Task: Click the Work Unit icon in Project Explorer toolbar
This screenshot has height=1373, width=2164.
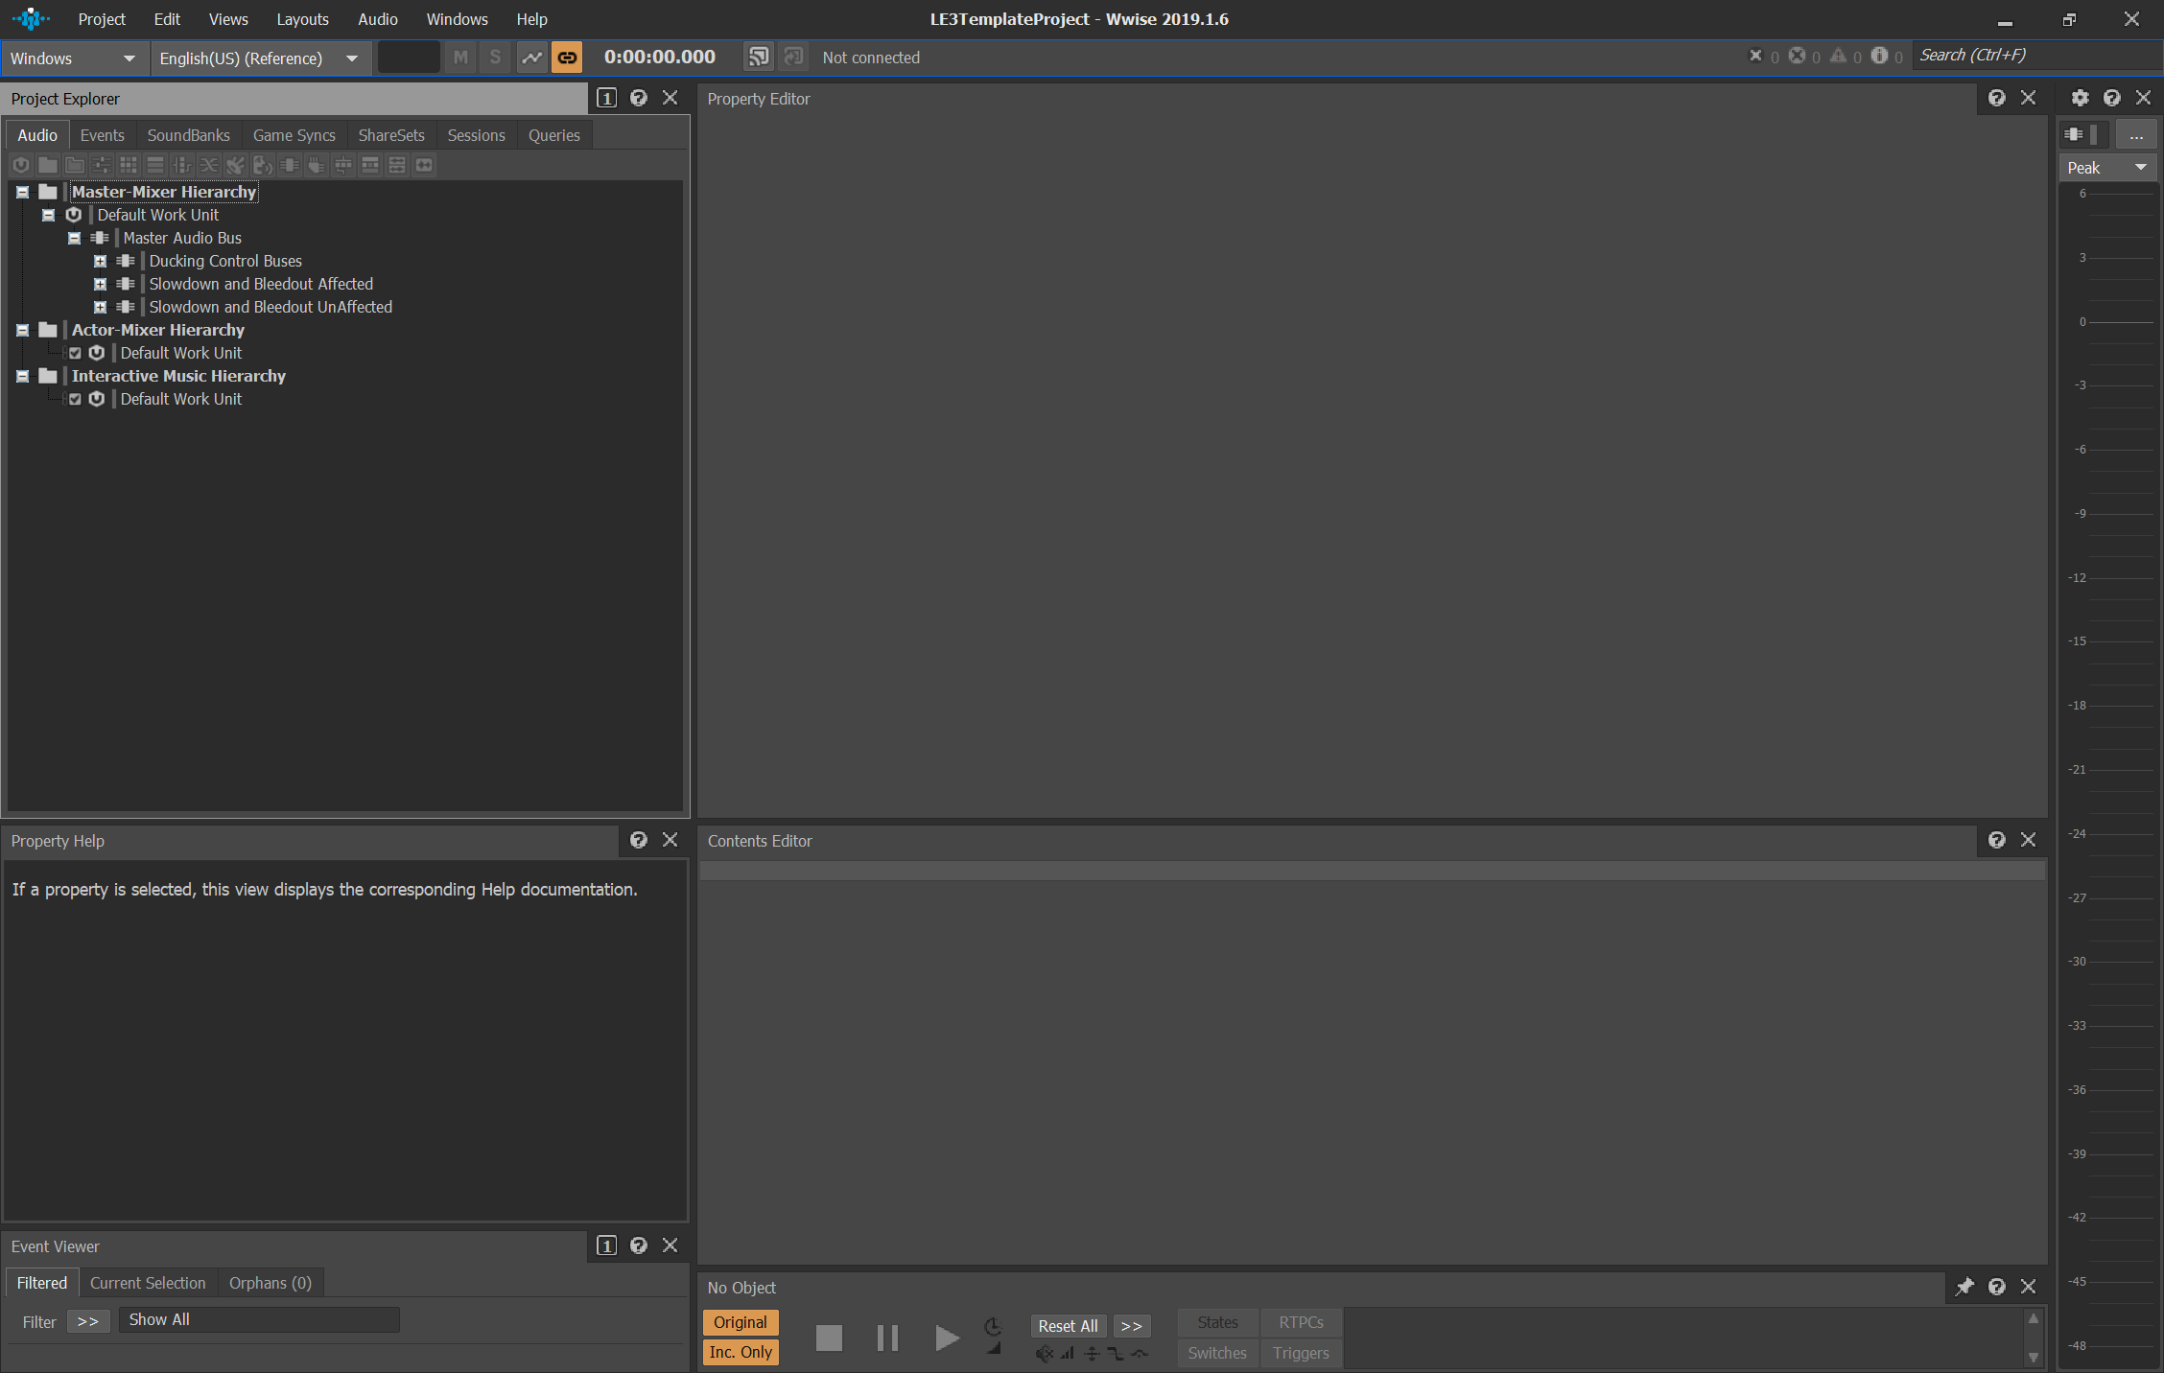Action: pyautogui.click(x=21, y=165)
